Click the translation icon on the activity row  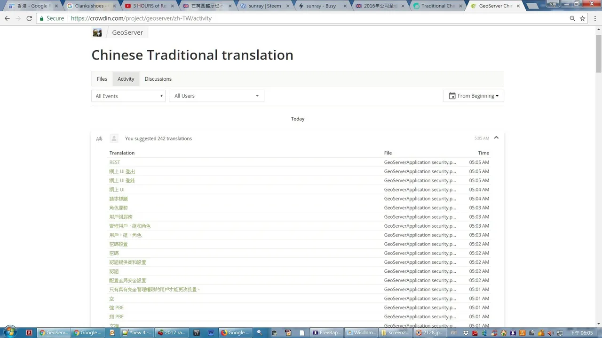tap(99, 138)
